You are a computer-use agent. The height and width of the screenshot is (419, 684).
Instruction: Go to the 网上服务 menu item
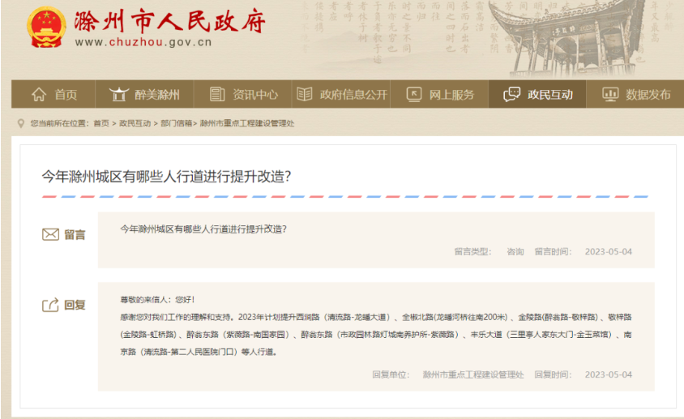[451, 94]
